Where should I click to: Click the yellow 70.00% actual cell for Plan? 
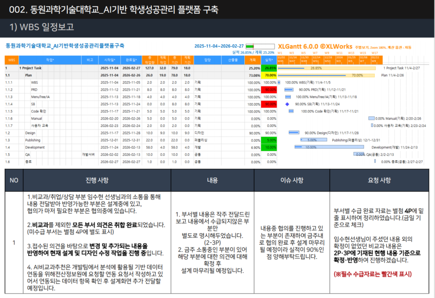pyautogui.click(x=269, y=75)
